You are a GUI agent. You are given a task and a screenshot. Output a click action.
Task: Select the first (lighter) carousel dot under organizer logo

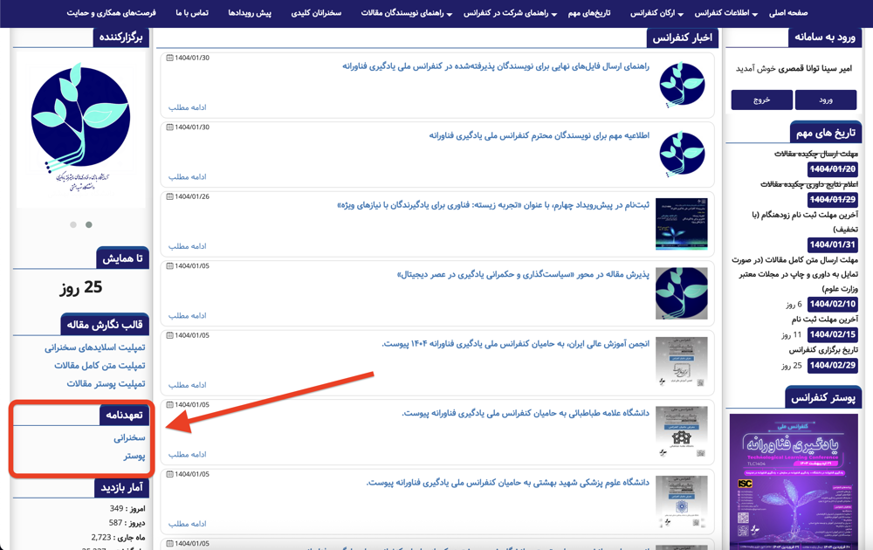tap(73, 225)
